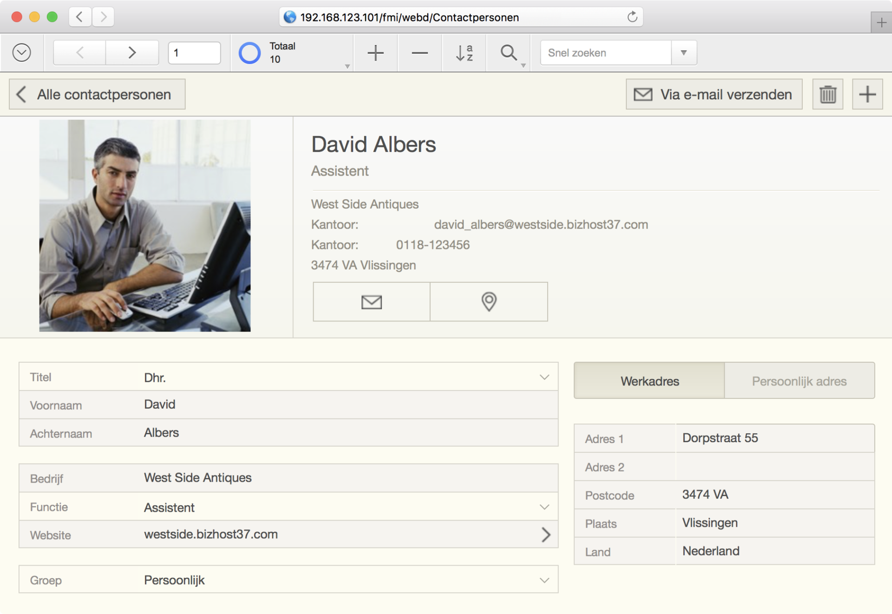The height and width of the screenshot is (614, 892).
Task: Expand the Groep dropdown chevron
Action: click(x=544, y=580)
